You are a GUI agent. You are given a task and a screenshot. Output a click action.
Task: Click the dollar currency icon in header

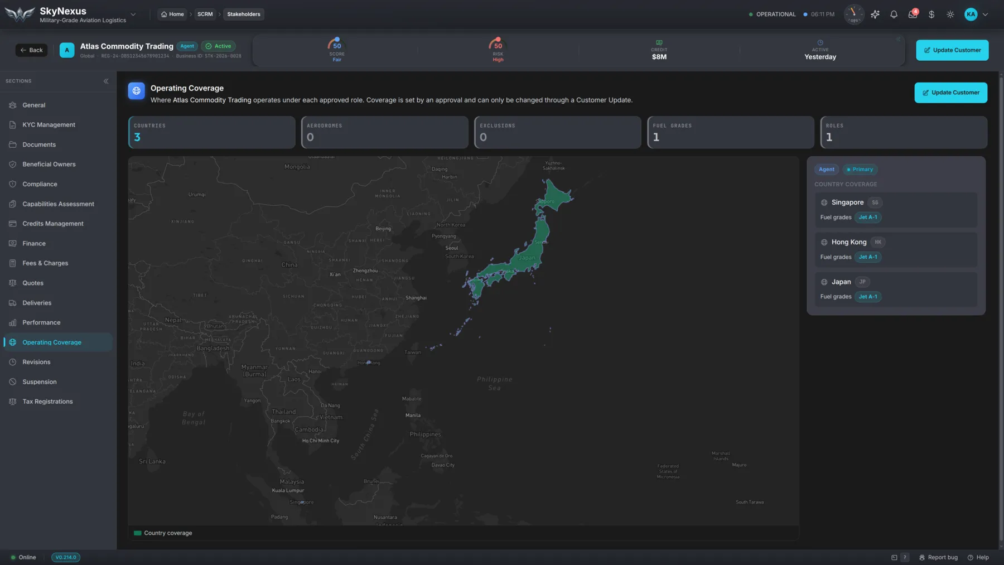(931, 15)
